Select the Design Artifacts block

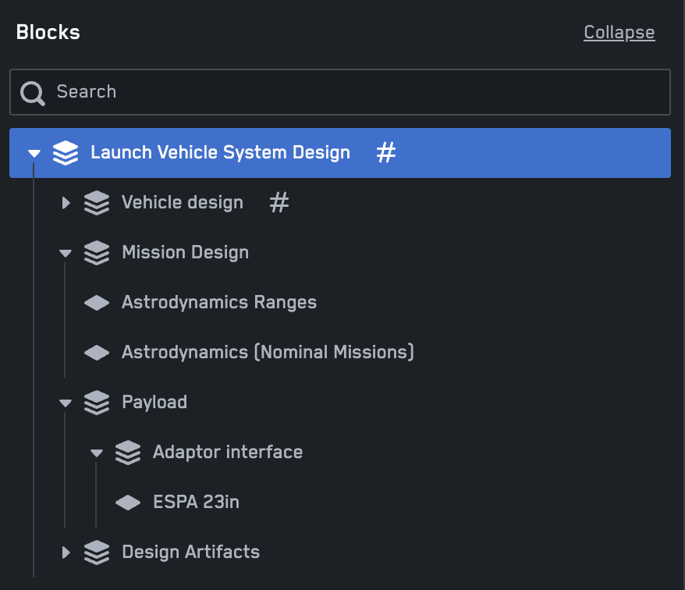click(x=190, y=552)
